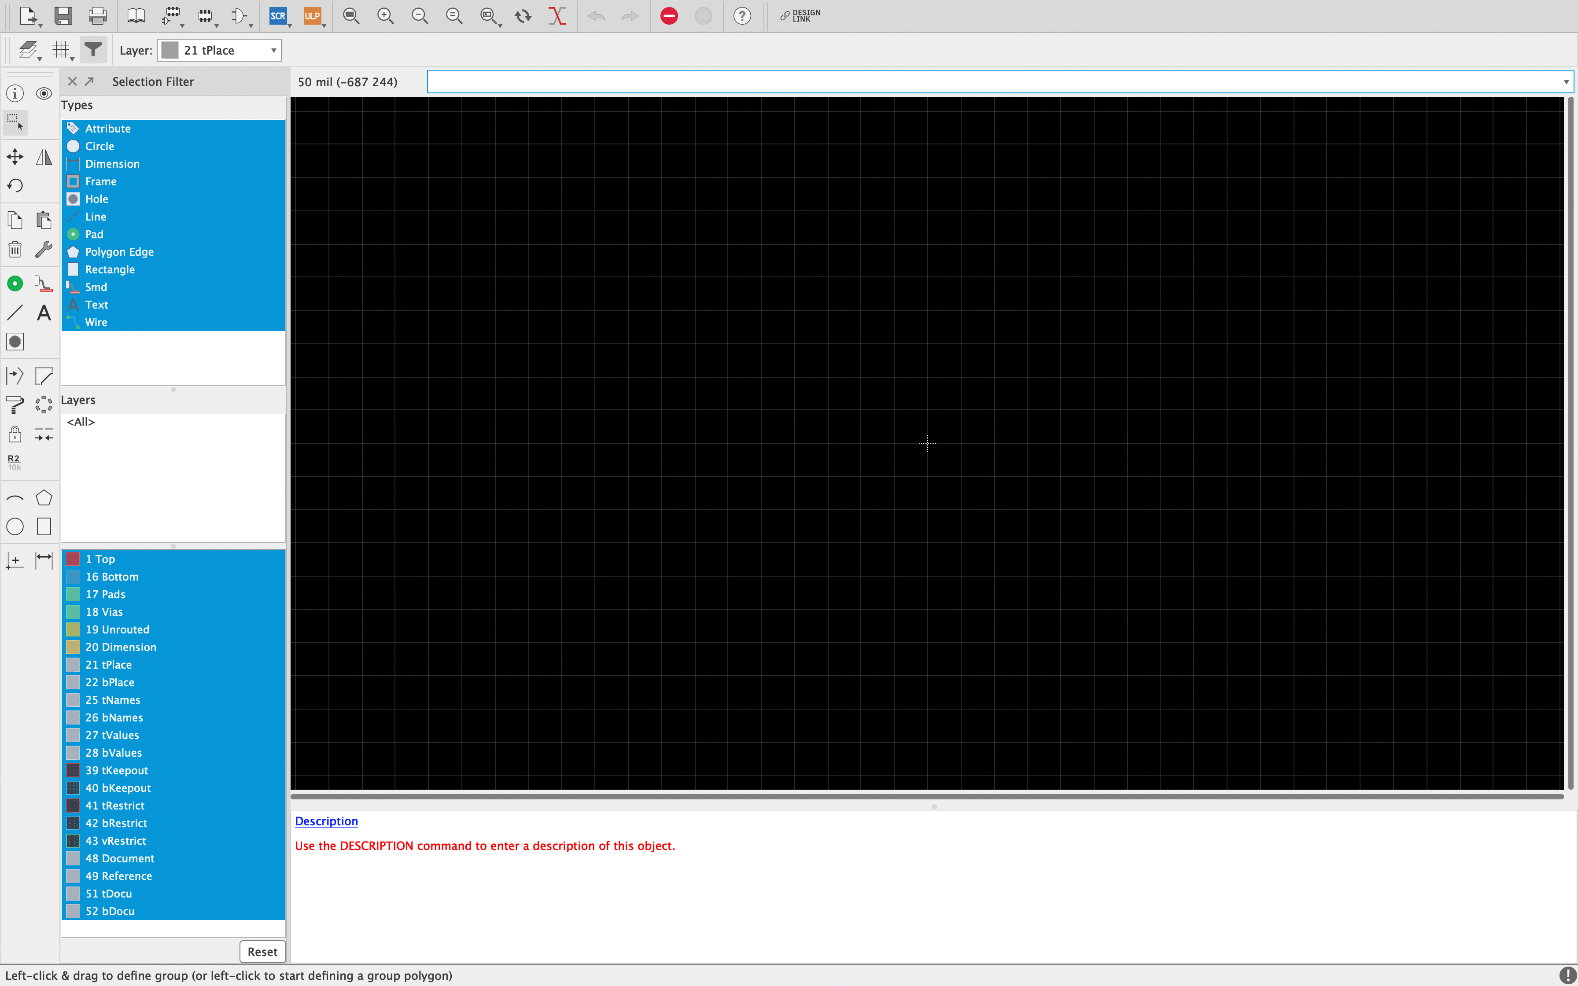Click the red Stop command icon
The image size is (1578, 986).
669,16
